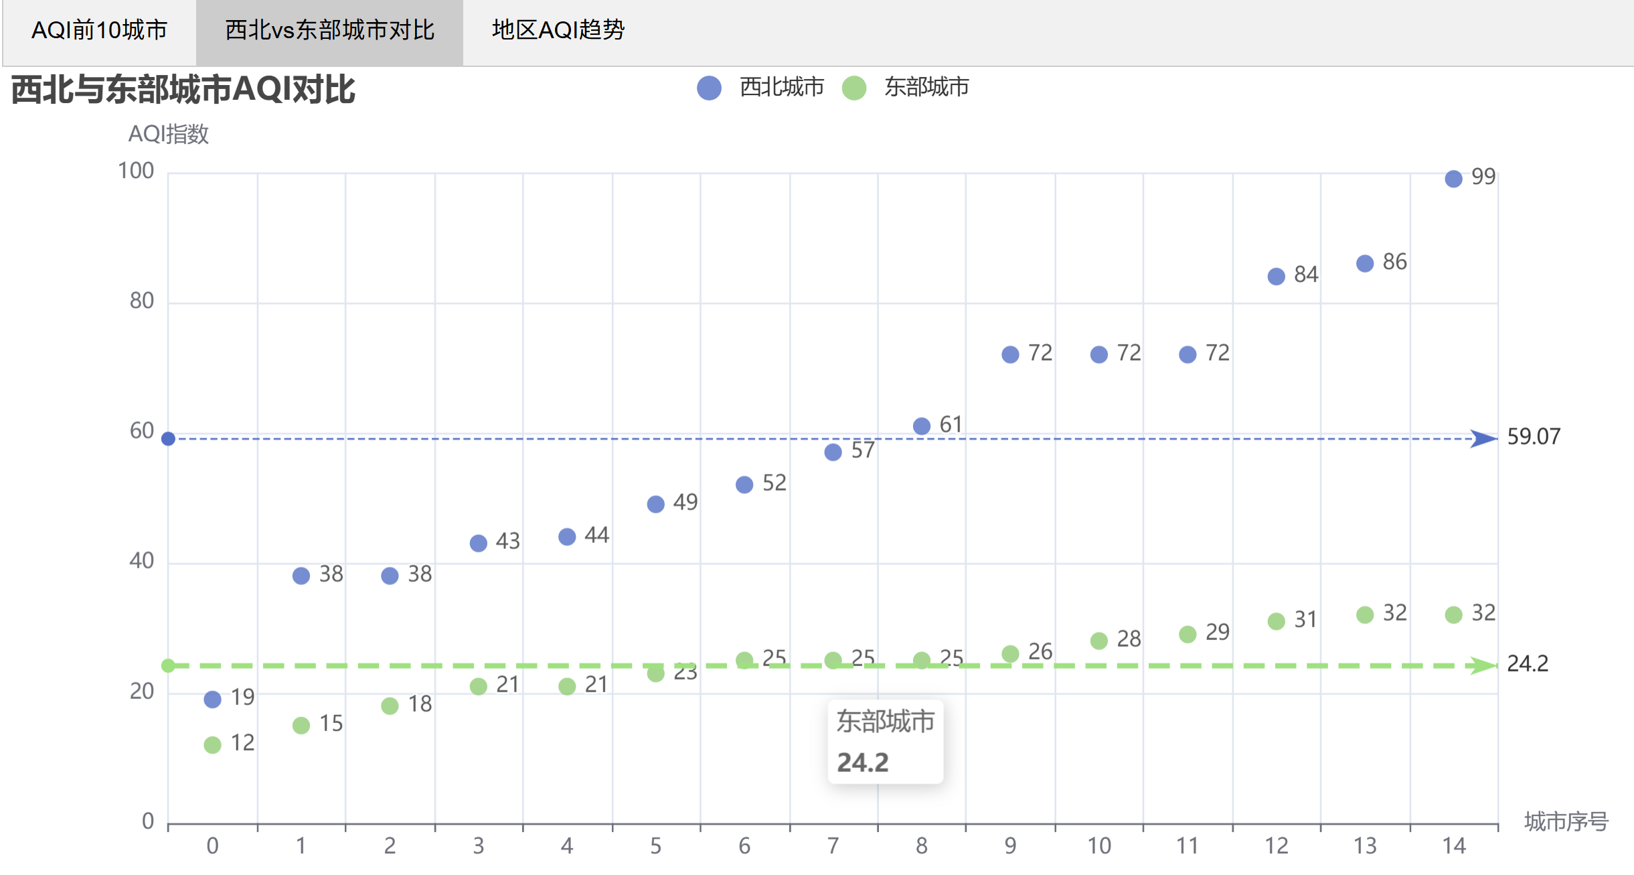Screen dimensions: 1634x875
Task: Click the green data point labeled 28
Action: [x=1099, y=641]
